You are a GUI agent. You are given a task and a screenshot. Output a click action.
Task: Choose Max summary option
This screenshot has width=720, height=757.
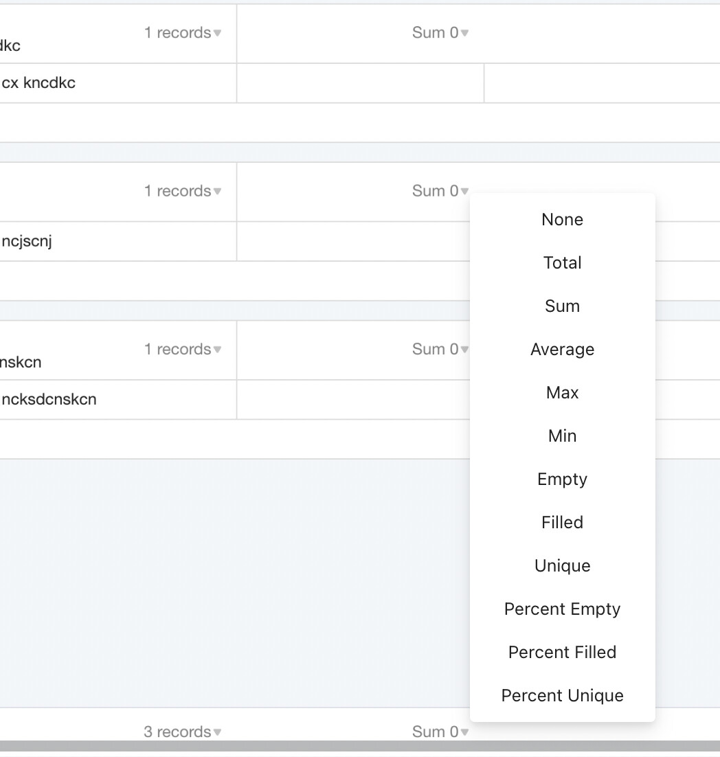click(562, 393)
